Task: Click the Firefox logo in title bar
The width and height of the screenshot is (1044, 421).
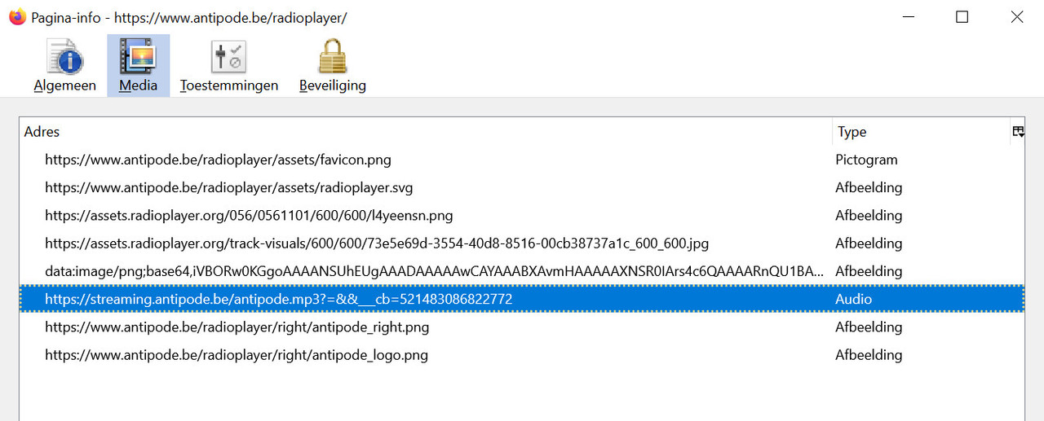Action: click(16, 17)
